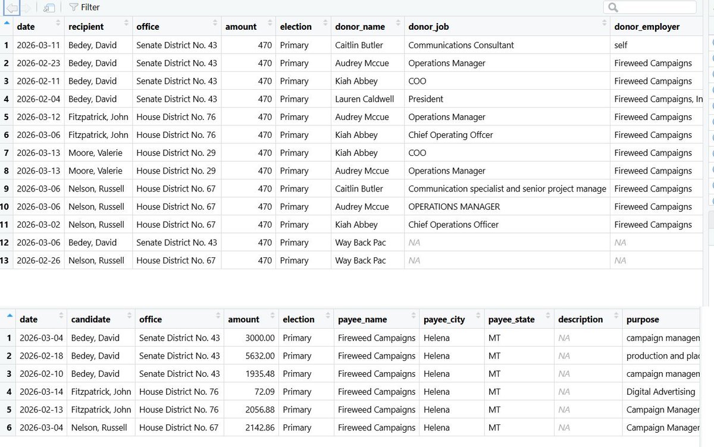Click House District No. 29 in row 7

click(176, 153)
